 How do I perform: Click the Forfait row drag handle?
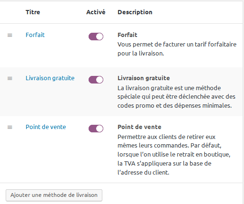10,35
